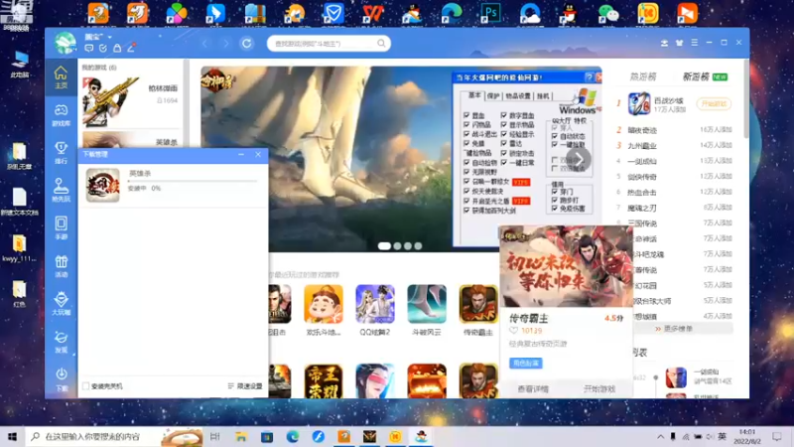Click the 英雄杀 download progress bar
The image size is (794, 447).
click(x=193, y=181)
